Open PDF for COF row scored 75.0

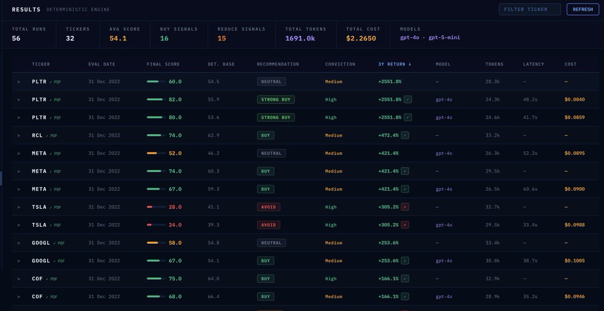(x=51, y=279)
